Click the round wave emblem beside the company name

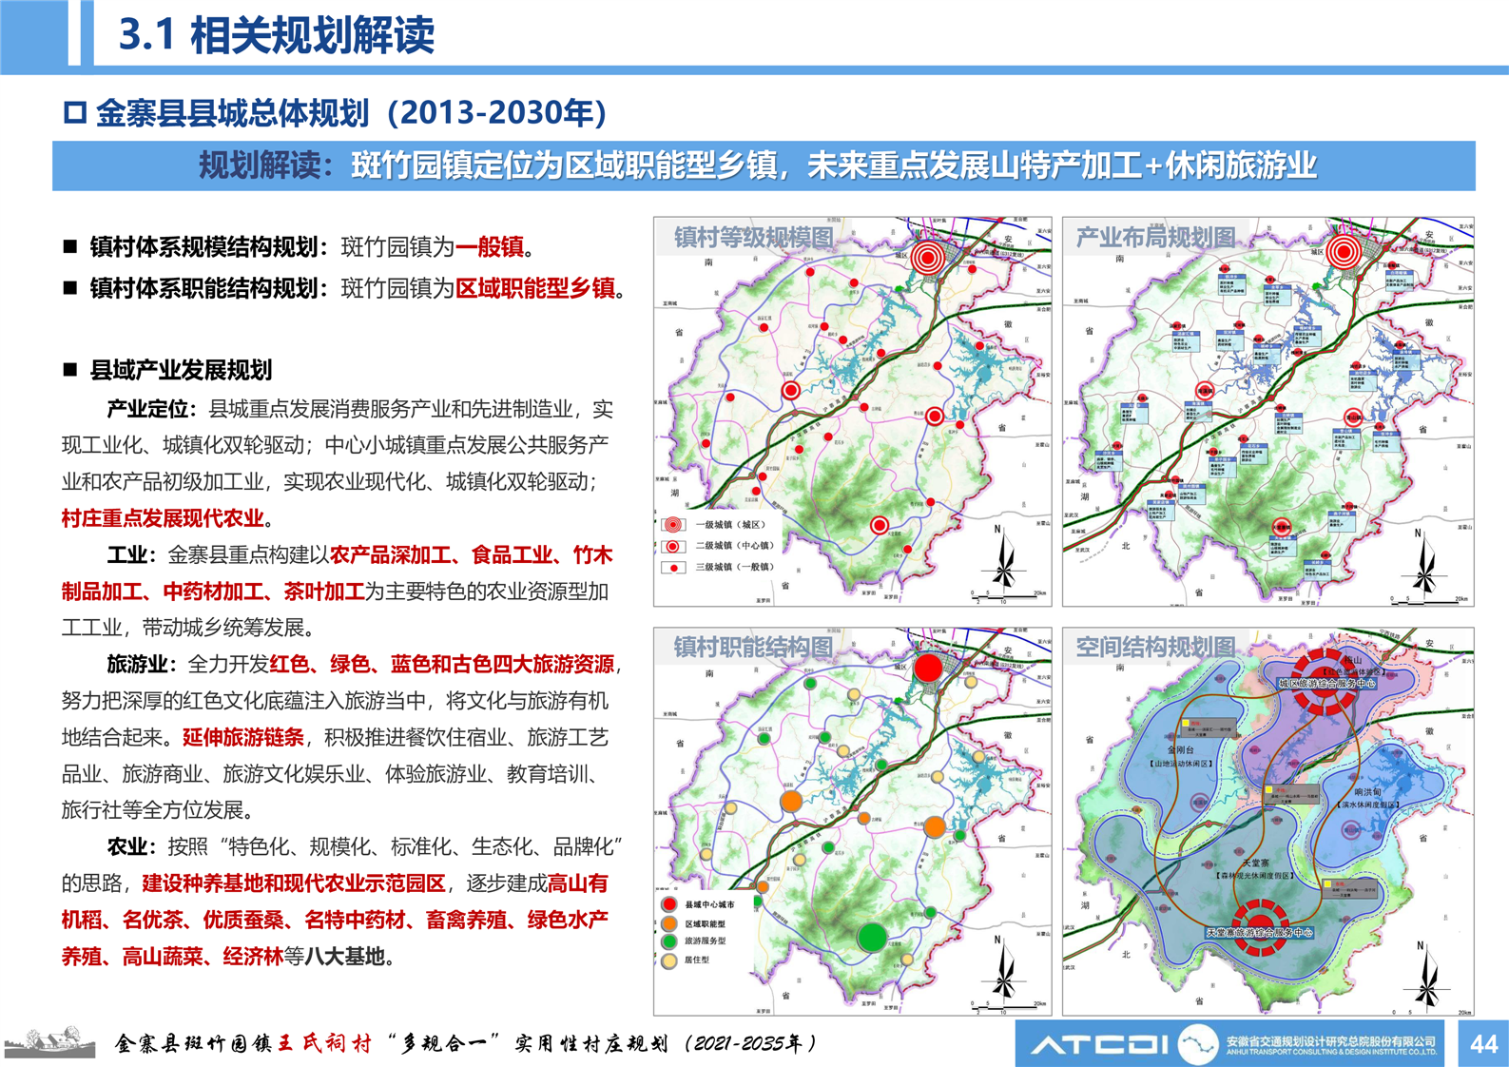1198,1044
